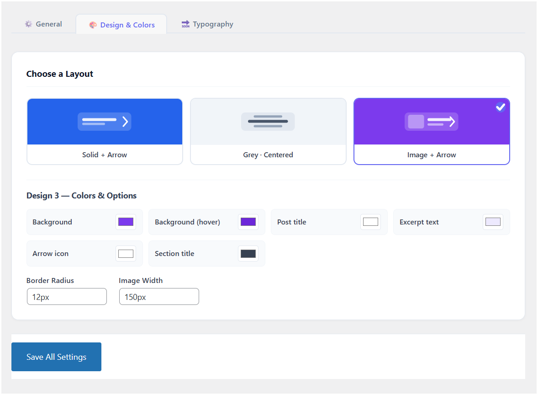The image size is (538, 395).
Task: Open the Section title color swatch
Action: pyautogui.click(x=248, y=253)
